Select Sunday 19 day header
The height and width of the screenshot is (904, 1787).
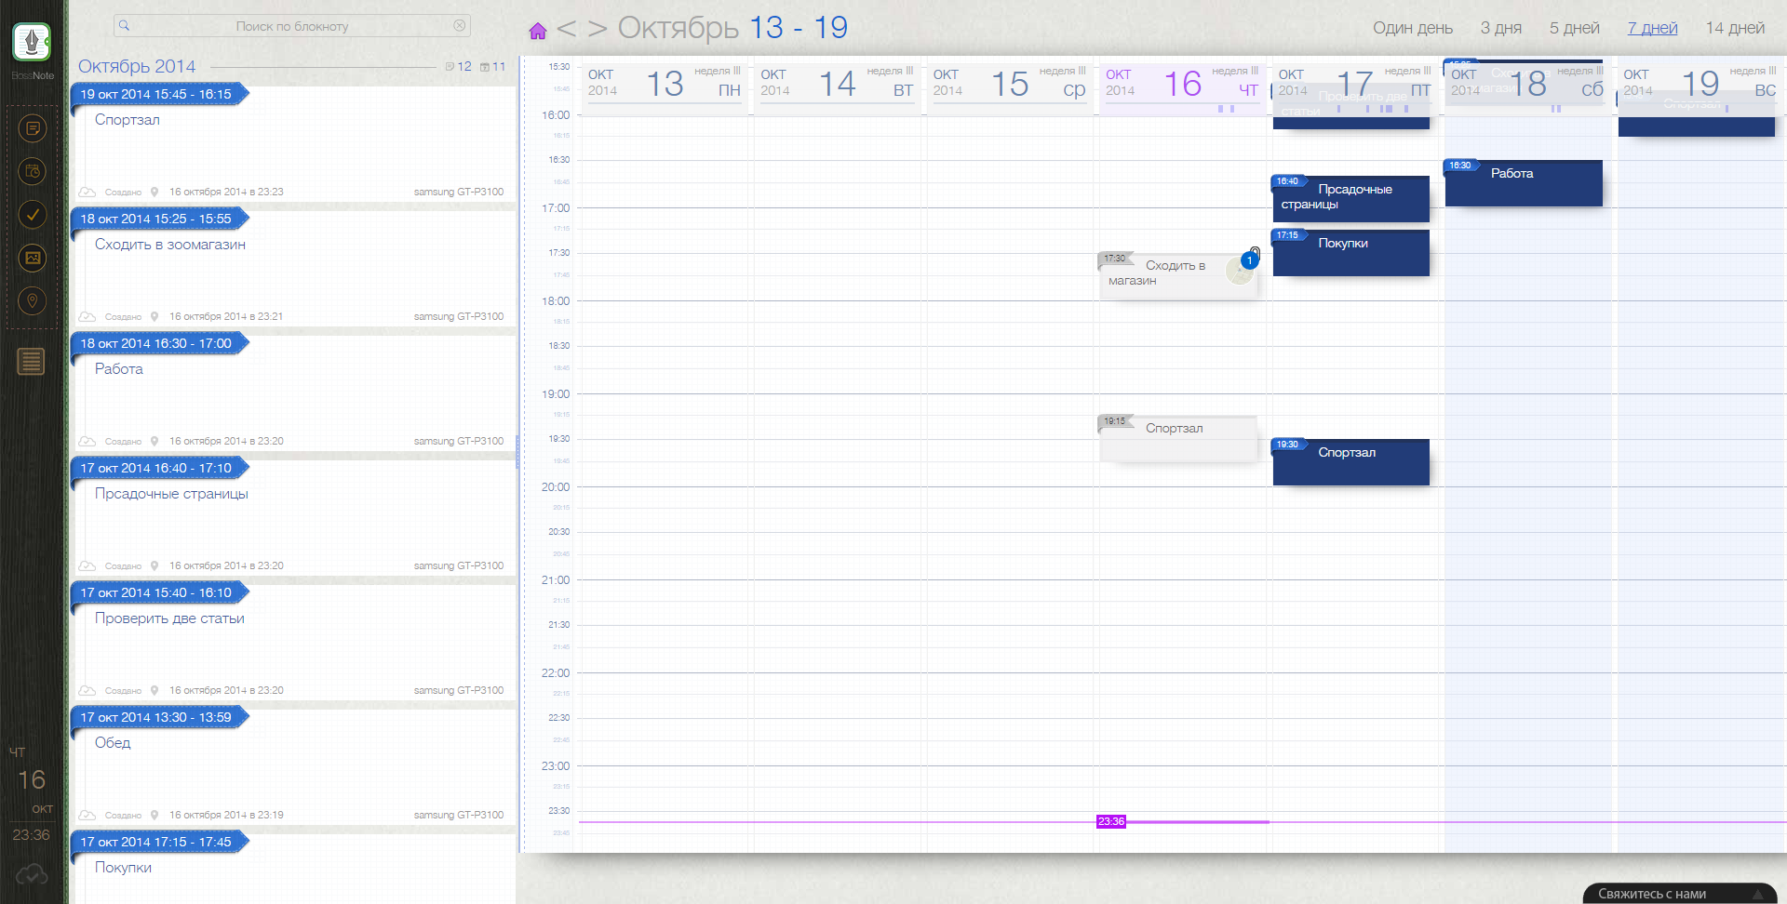(x=1700, y=84)
